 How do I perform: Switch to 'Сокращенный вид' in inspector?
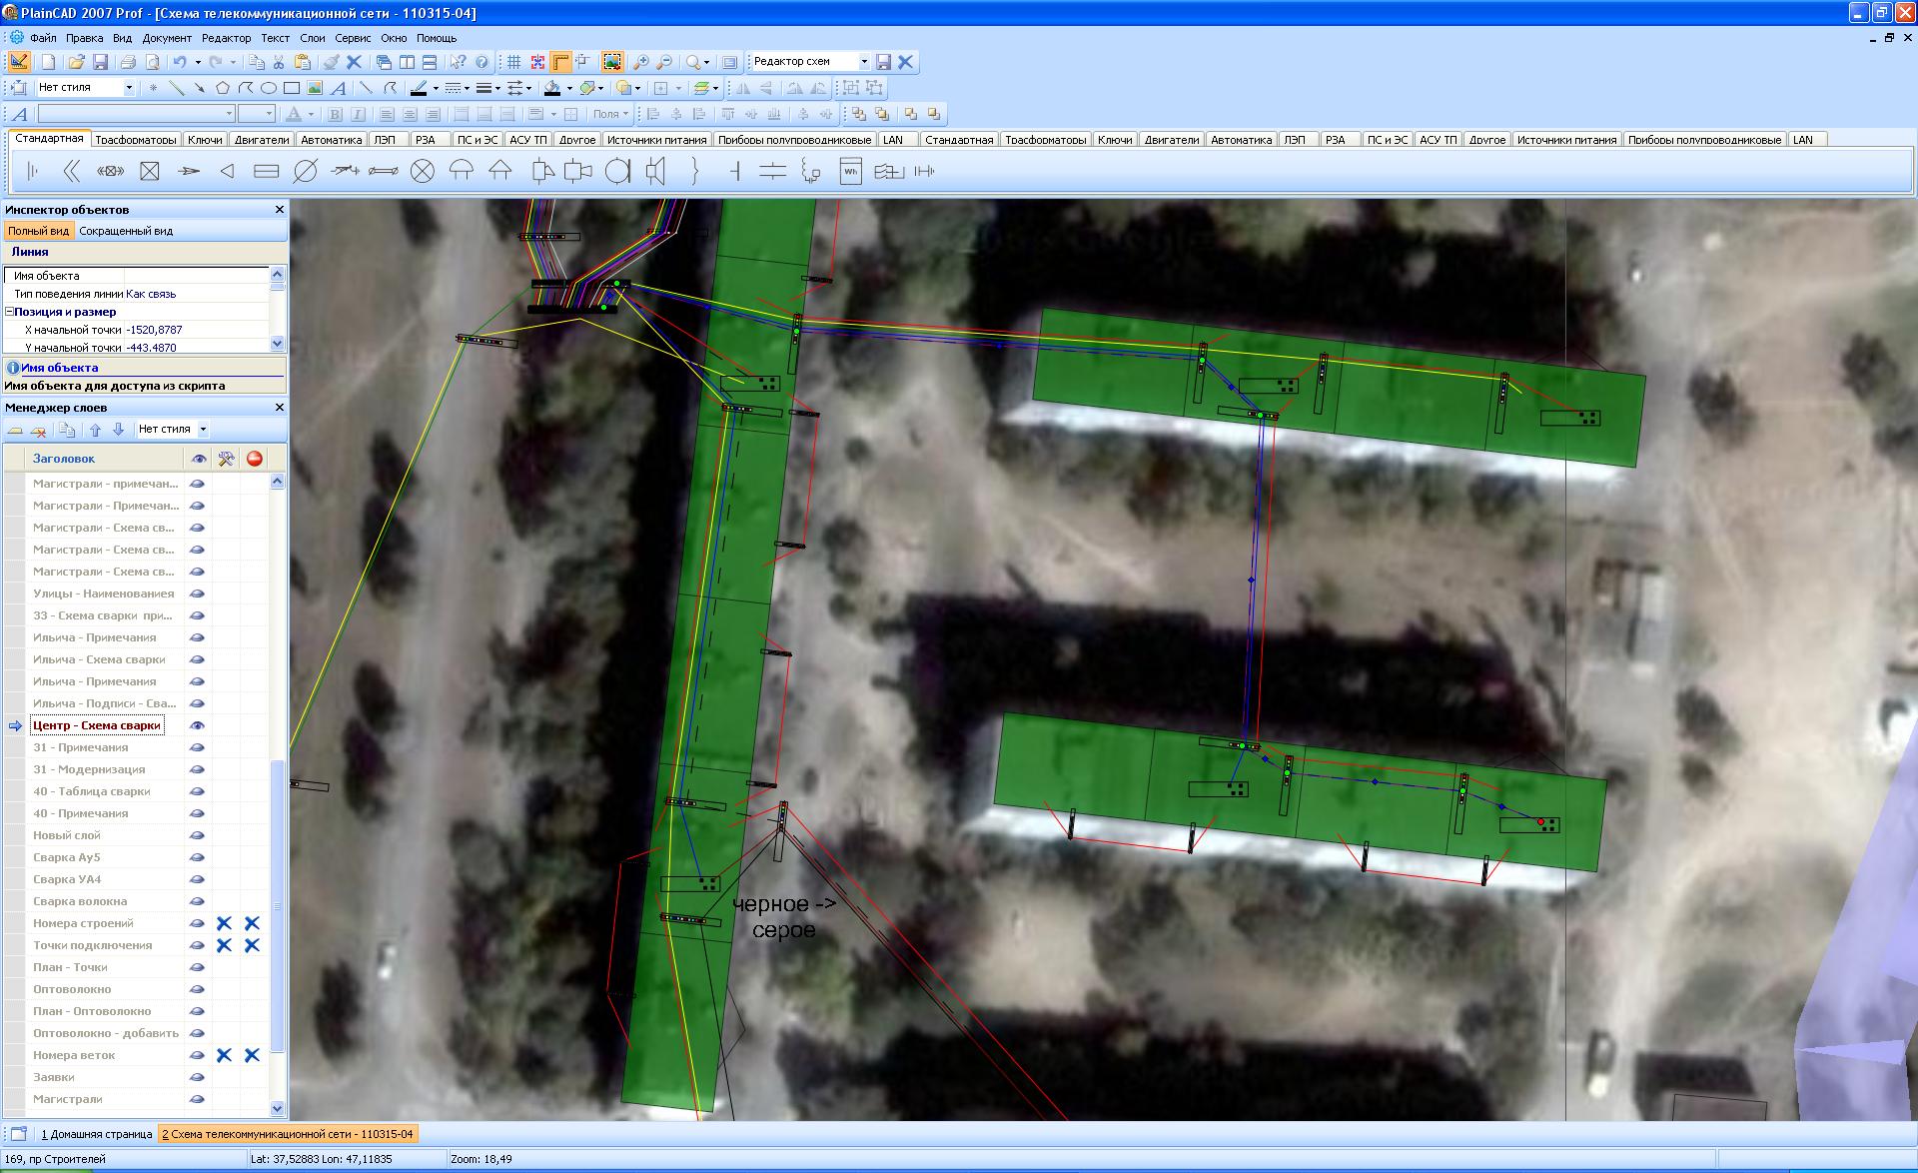[x=126, y=231]
